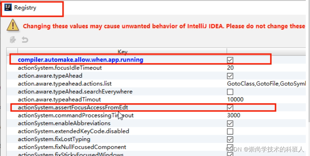The image size is (310, 156).
Task: Select action.aware.typeAhead.searchEverywhere key
Action: (75, 92)
